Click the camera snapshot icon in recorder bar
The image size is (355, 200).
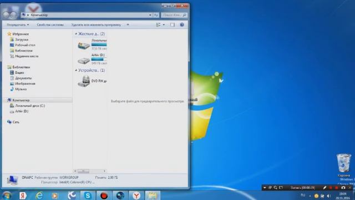point(343,188)
